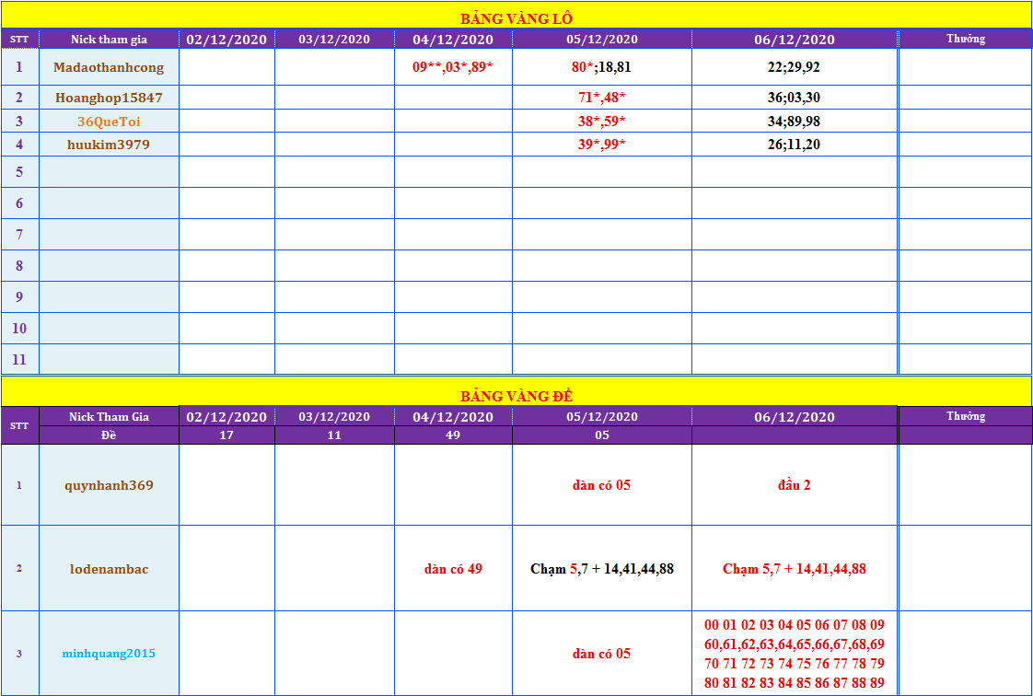The image size is (1033, 696).
Task: Select row number 11 in Lô table
Action: tap(19, 359)
